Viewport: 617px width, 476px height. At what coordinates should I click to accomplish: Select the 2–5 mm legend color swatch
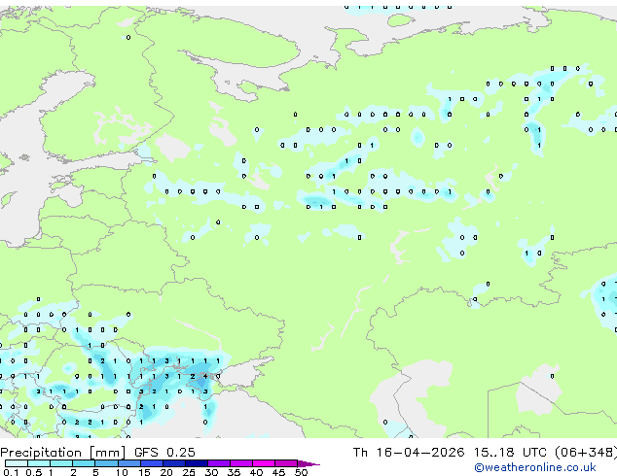click(84, 463)
